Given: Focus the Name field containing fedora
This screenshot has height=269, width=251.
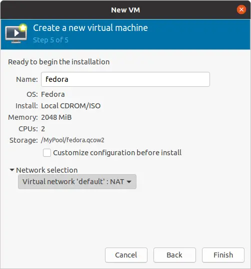Looking at the screenshot, I should [x=125, y=79].
